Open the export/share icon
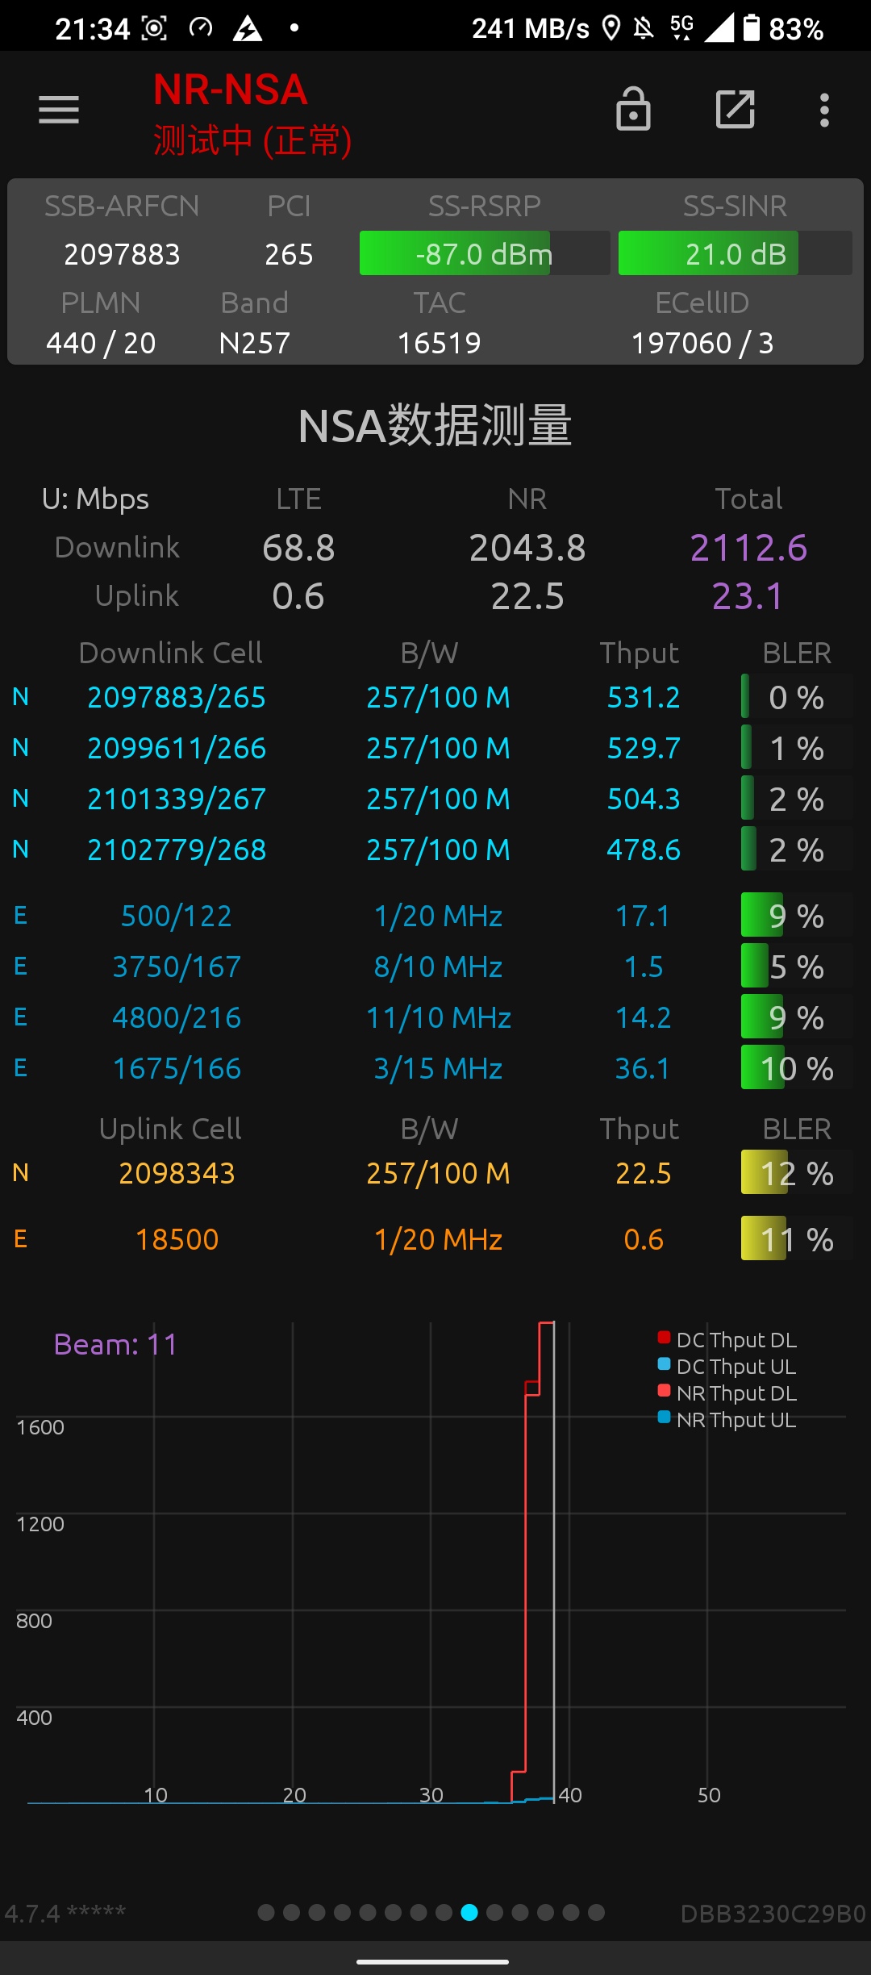Screen dimensions: 871x1975 point(736,110)
